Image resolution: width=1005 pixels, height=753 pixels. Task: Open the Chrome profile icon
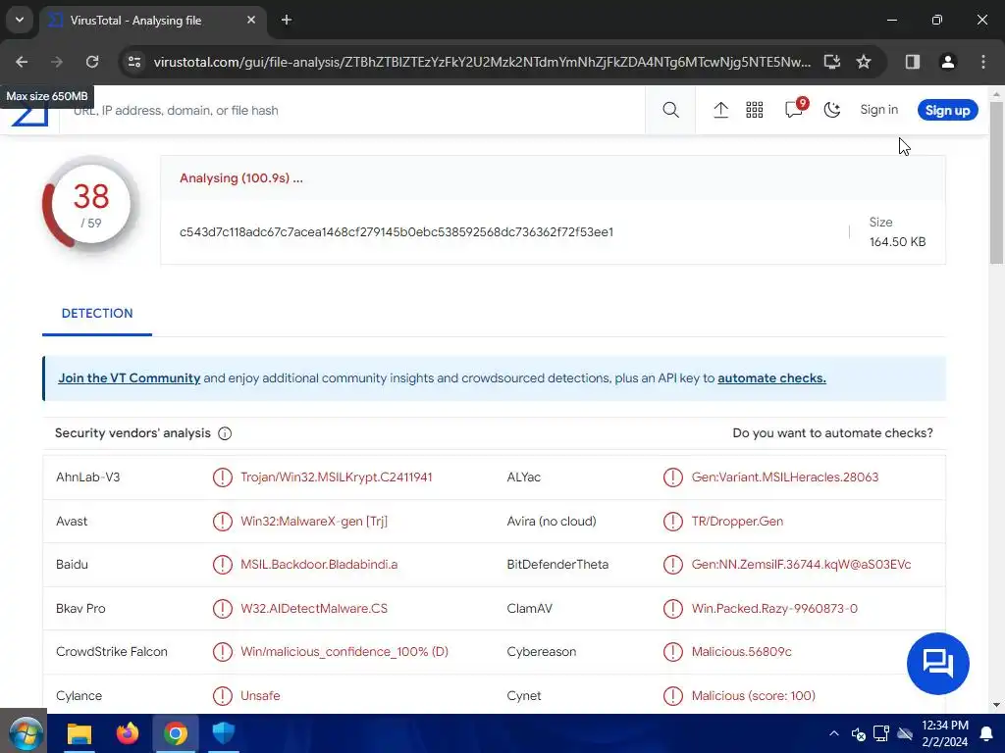pyautogui.click(x=947, y=62)
